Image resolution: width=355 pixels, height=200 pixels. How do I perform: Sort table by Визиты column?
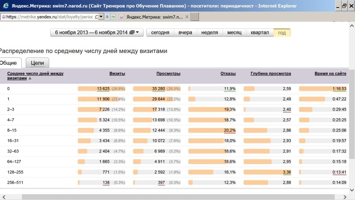pyautogui.click(x=117, y=73)
